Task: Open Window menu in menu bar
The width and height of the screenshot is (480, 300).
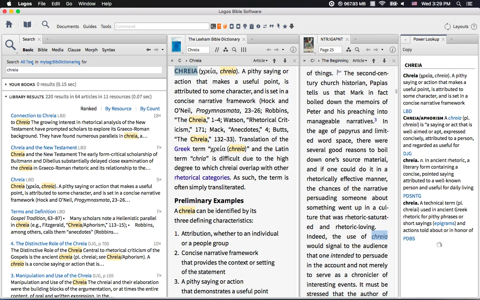Action: pyautogui.click(x=87, y=4)
